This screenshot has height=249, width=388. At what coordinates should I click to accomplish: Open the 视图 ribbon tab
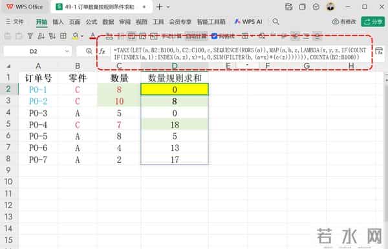(142, 22)
